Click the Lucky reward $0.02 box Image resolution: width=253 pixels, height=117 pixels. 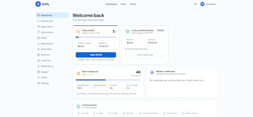coord(134,41)
